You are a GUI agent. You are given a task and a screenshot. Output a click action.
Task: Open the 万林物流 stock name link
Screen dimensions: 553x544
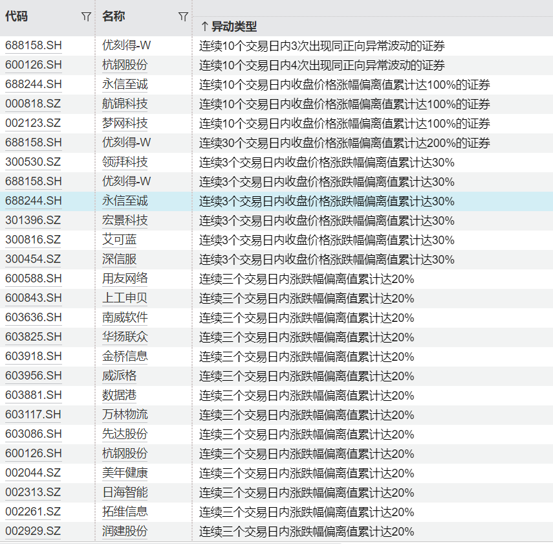click(x=125, y=414)
